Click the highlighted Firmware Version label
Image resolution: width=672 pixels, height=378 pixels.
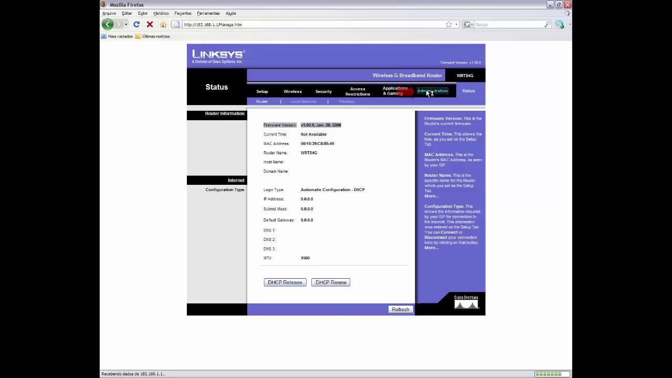click(x=280, y=125)
